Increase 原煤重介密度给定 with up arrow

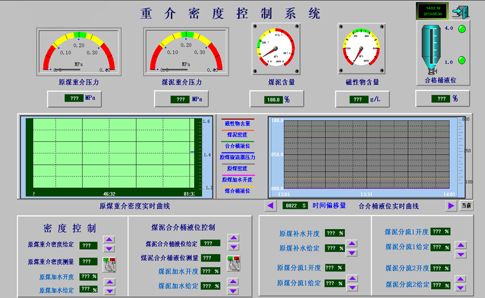pos(109,240)
